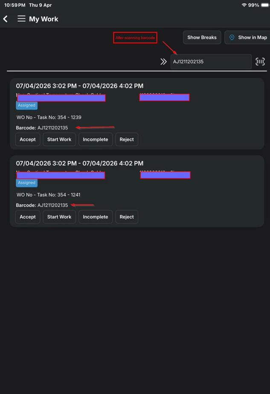Open Show in Map view

[x=248, y=37]
